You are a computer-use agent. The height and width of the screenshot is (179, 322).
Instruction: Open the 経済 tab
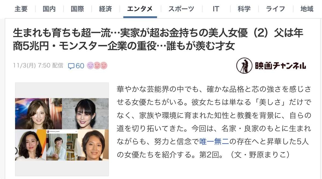point(105,9)
